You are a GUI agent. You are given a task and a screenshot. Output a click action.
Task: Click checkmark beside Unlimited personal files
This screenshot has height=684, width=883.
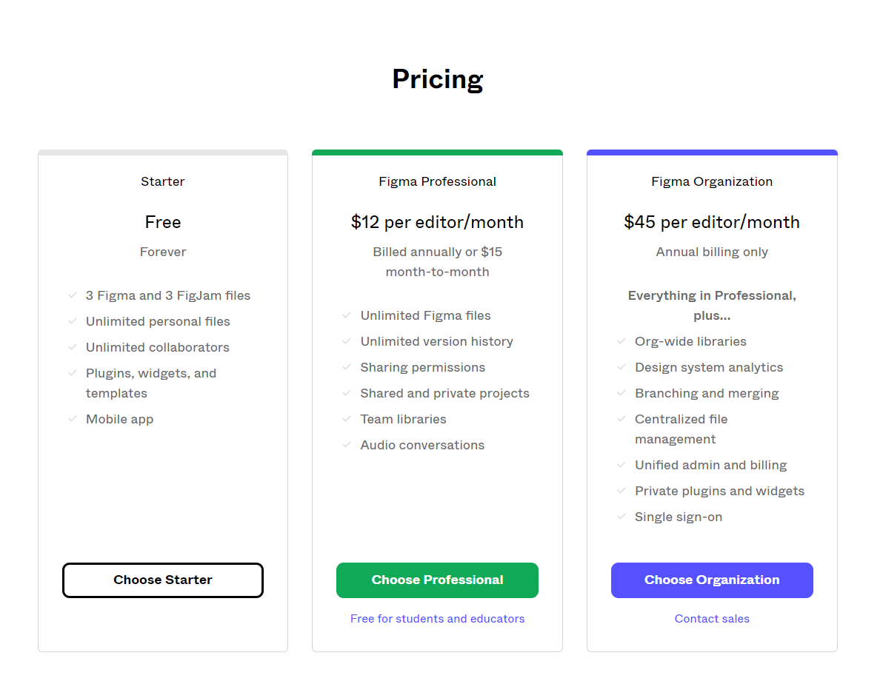tap(73, 321)
